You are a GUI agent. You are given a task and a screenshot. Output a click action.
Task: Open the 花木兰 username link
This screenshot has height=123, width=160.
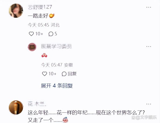pyautogui.click(x=37, y=104)
